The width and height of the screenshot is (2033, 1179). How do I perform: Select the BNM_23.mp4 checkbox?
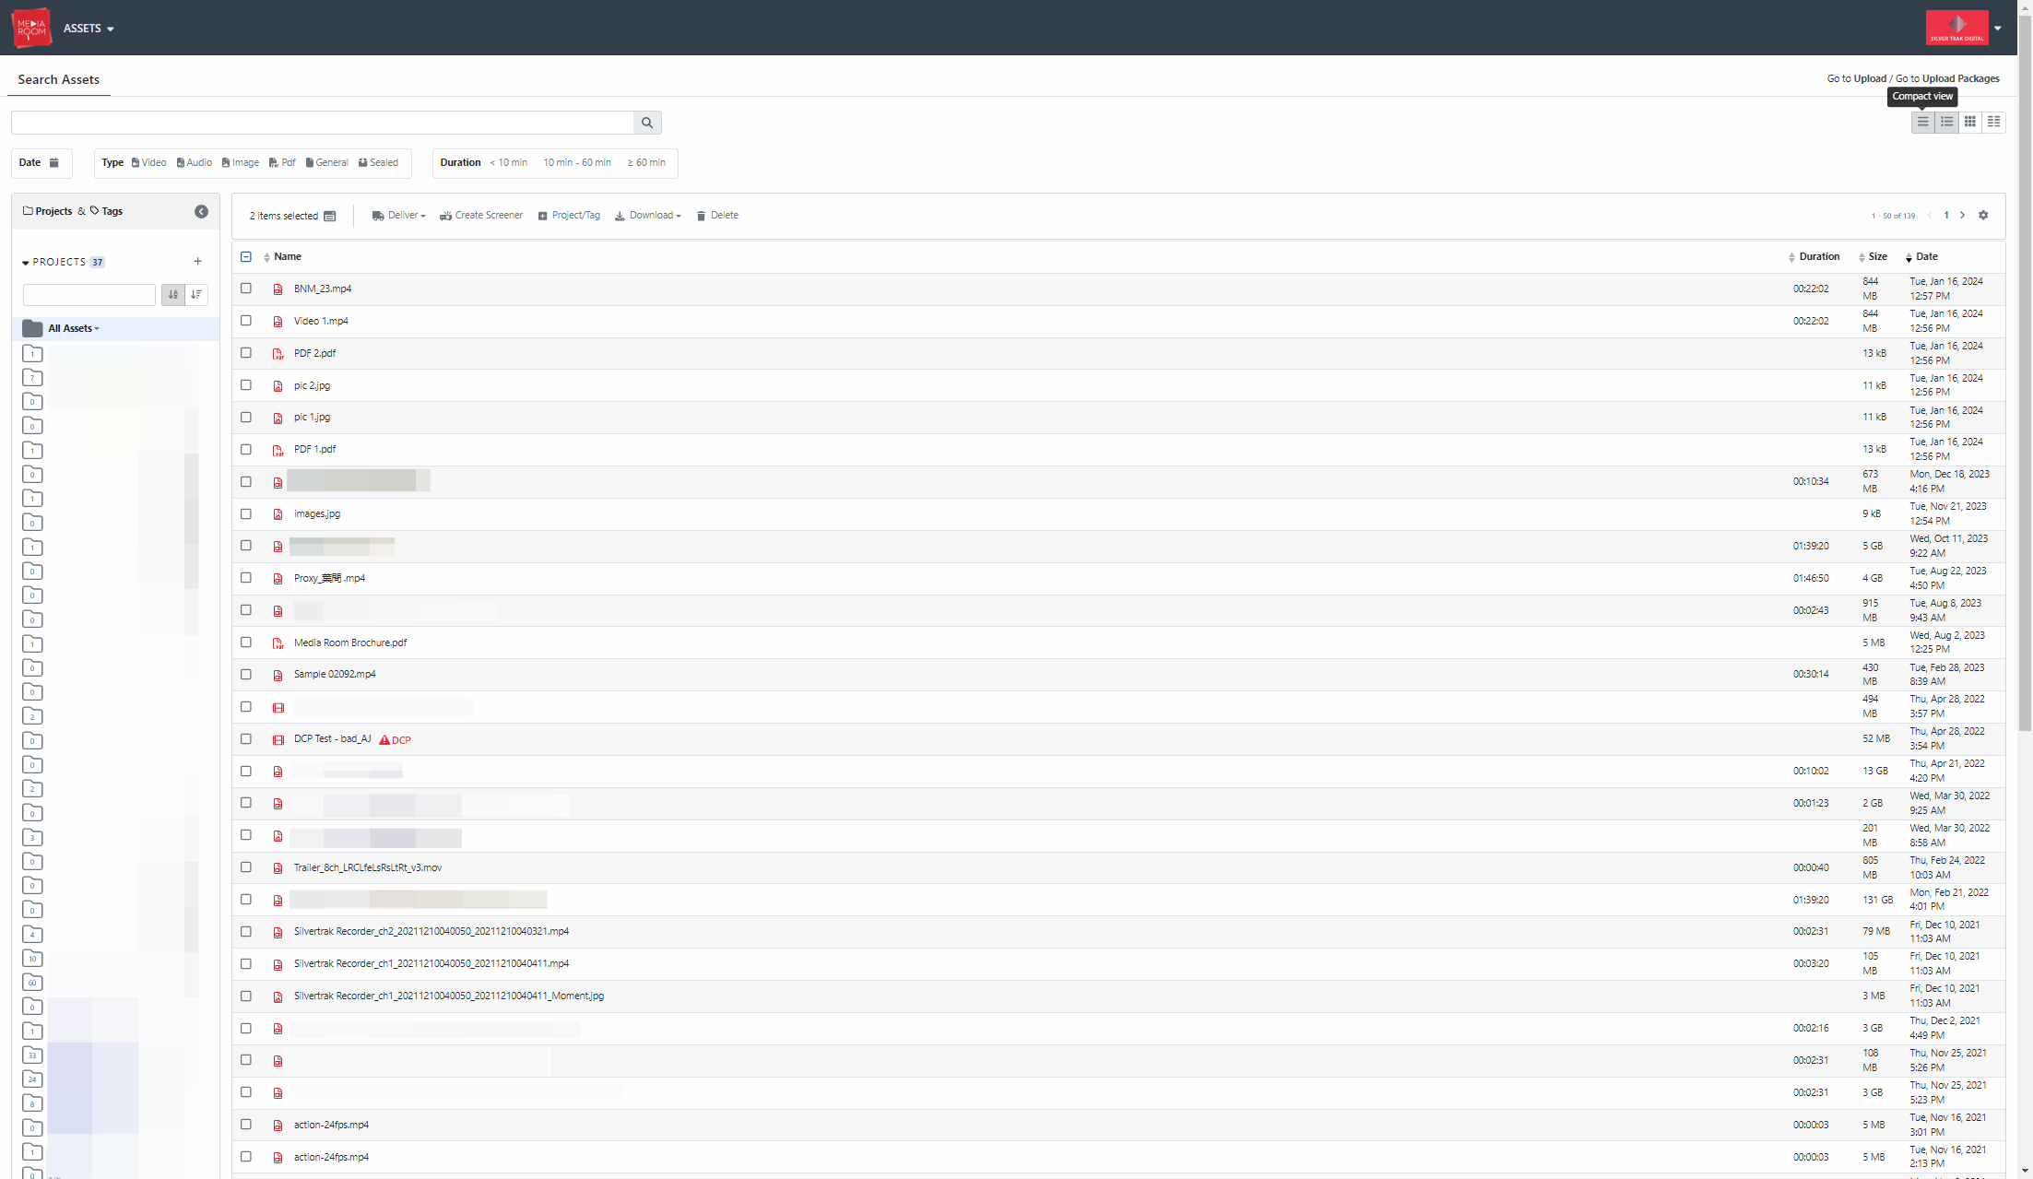point(246,289)
